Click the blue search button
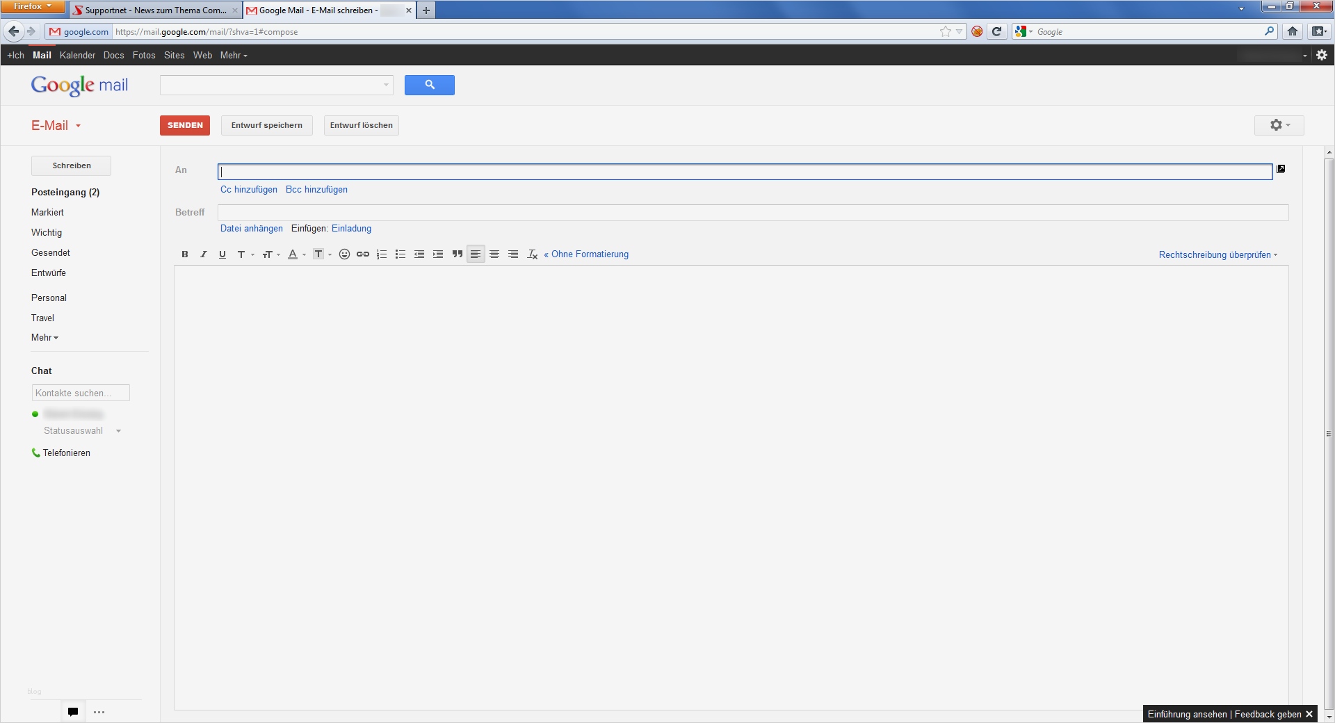Viewport: 1335px width, 723px height. pos(430,85)
